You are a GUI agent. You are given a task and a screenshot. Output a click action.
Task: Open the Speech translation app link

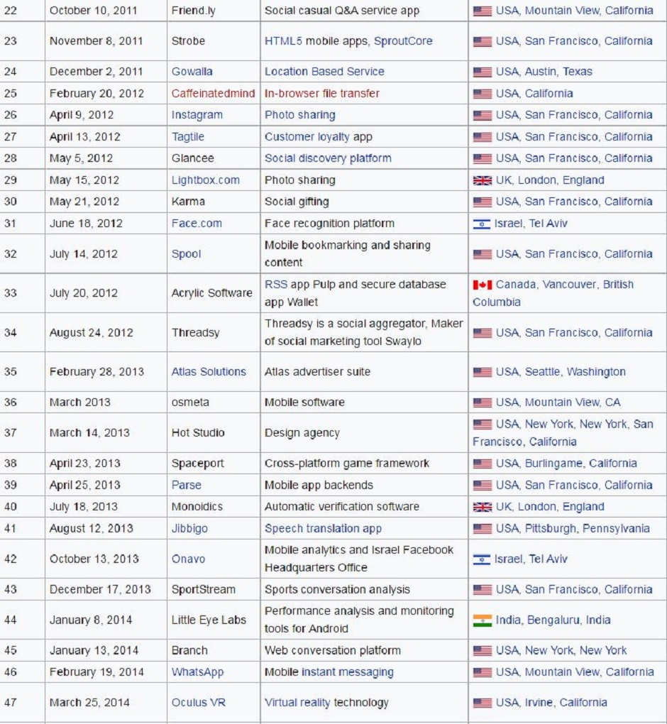[x=323, y=529]
